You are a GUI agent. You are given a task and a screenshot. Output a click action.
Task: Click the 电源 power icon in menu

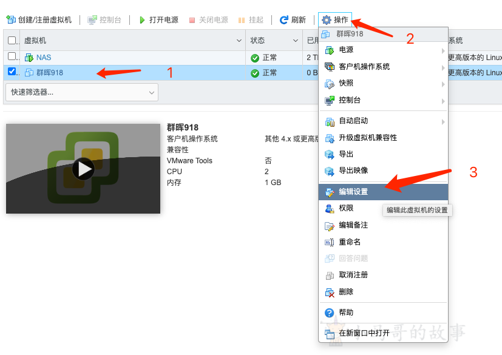[x=330, y=50]
